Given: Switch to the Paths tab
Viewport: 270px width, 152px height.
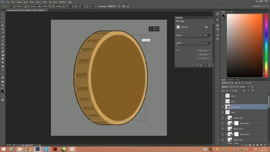Looking at the screenshot, I should (237, 80).
